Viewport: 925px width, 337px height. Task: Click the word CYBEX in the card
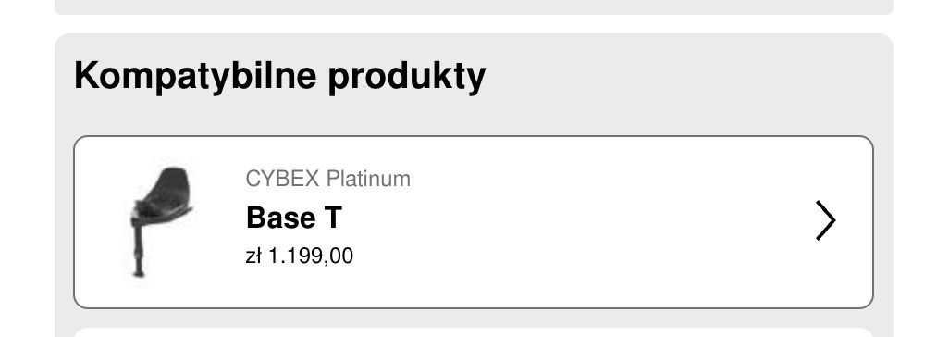[282, 179]
